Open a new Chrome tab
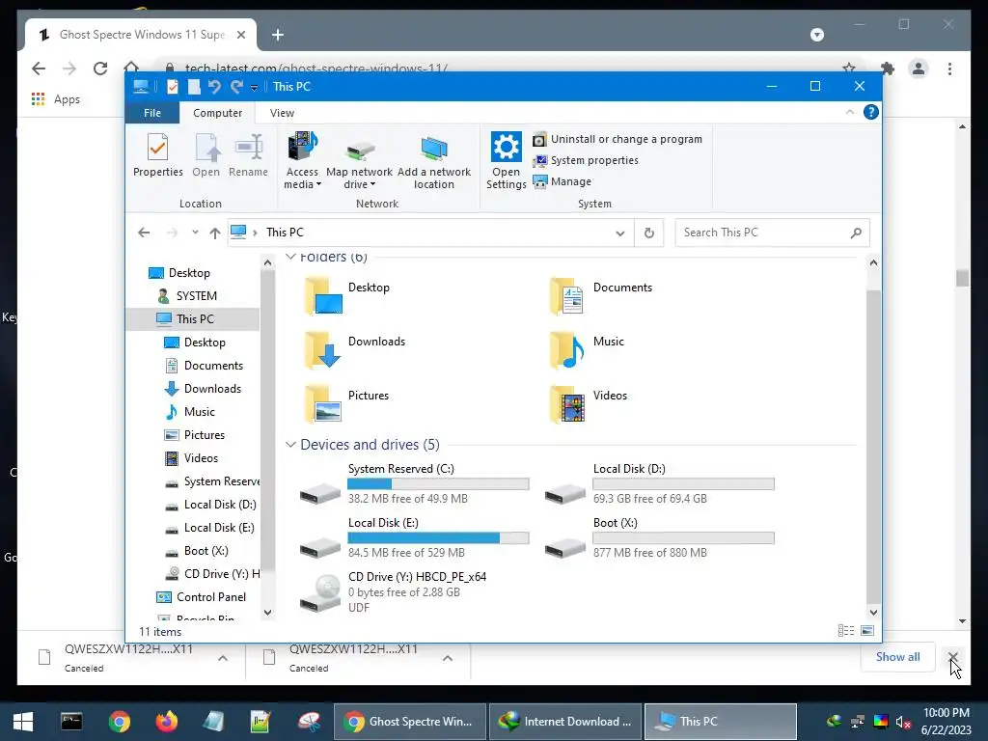The image size is (988, 741). [x=277, y=35]
